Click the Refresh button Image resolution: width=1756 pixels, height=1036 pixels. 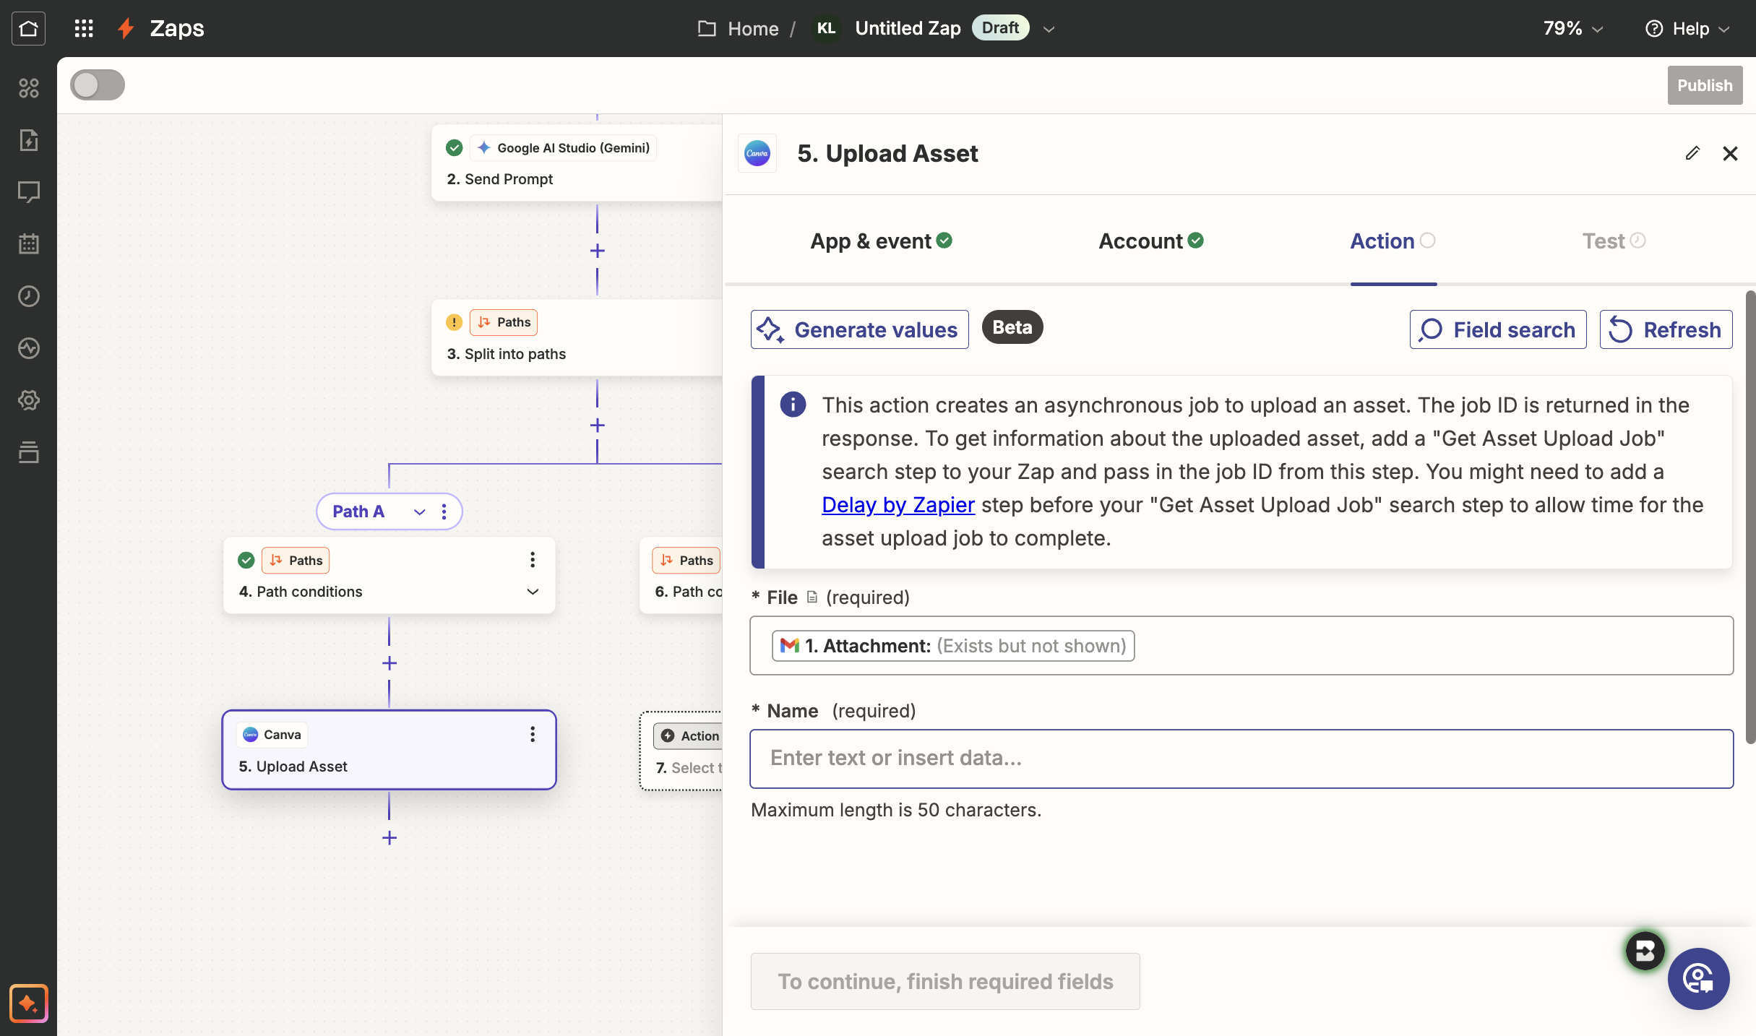[1666, 329]
